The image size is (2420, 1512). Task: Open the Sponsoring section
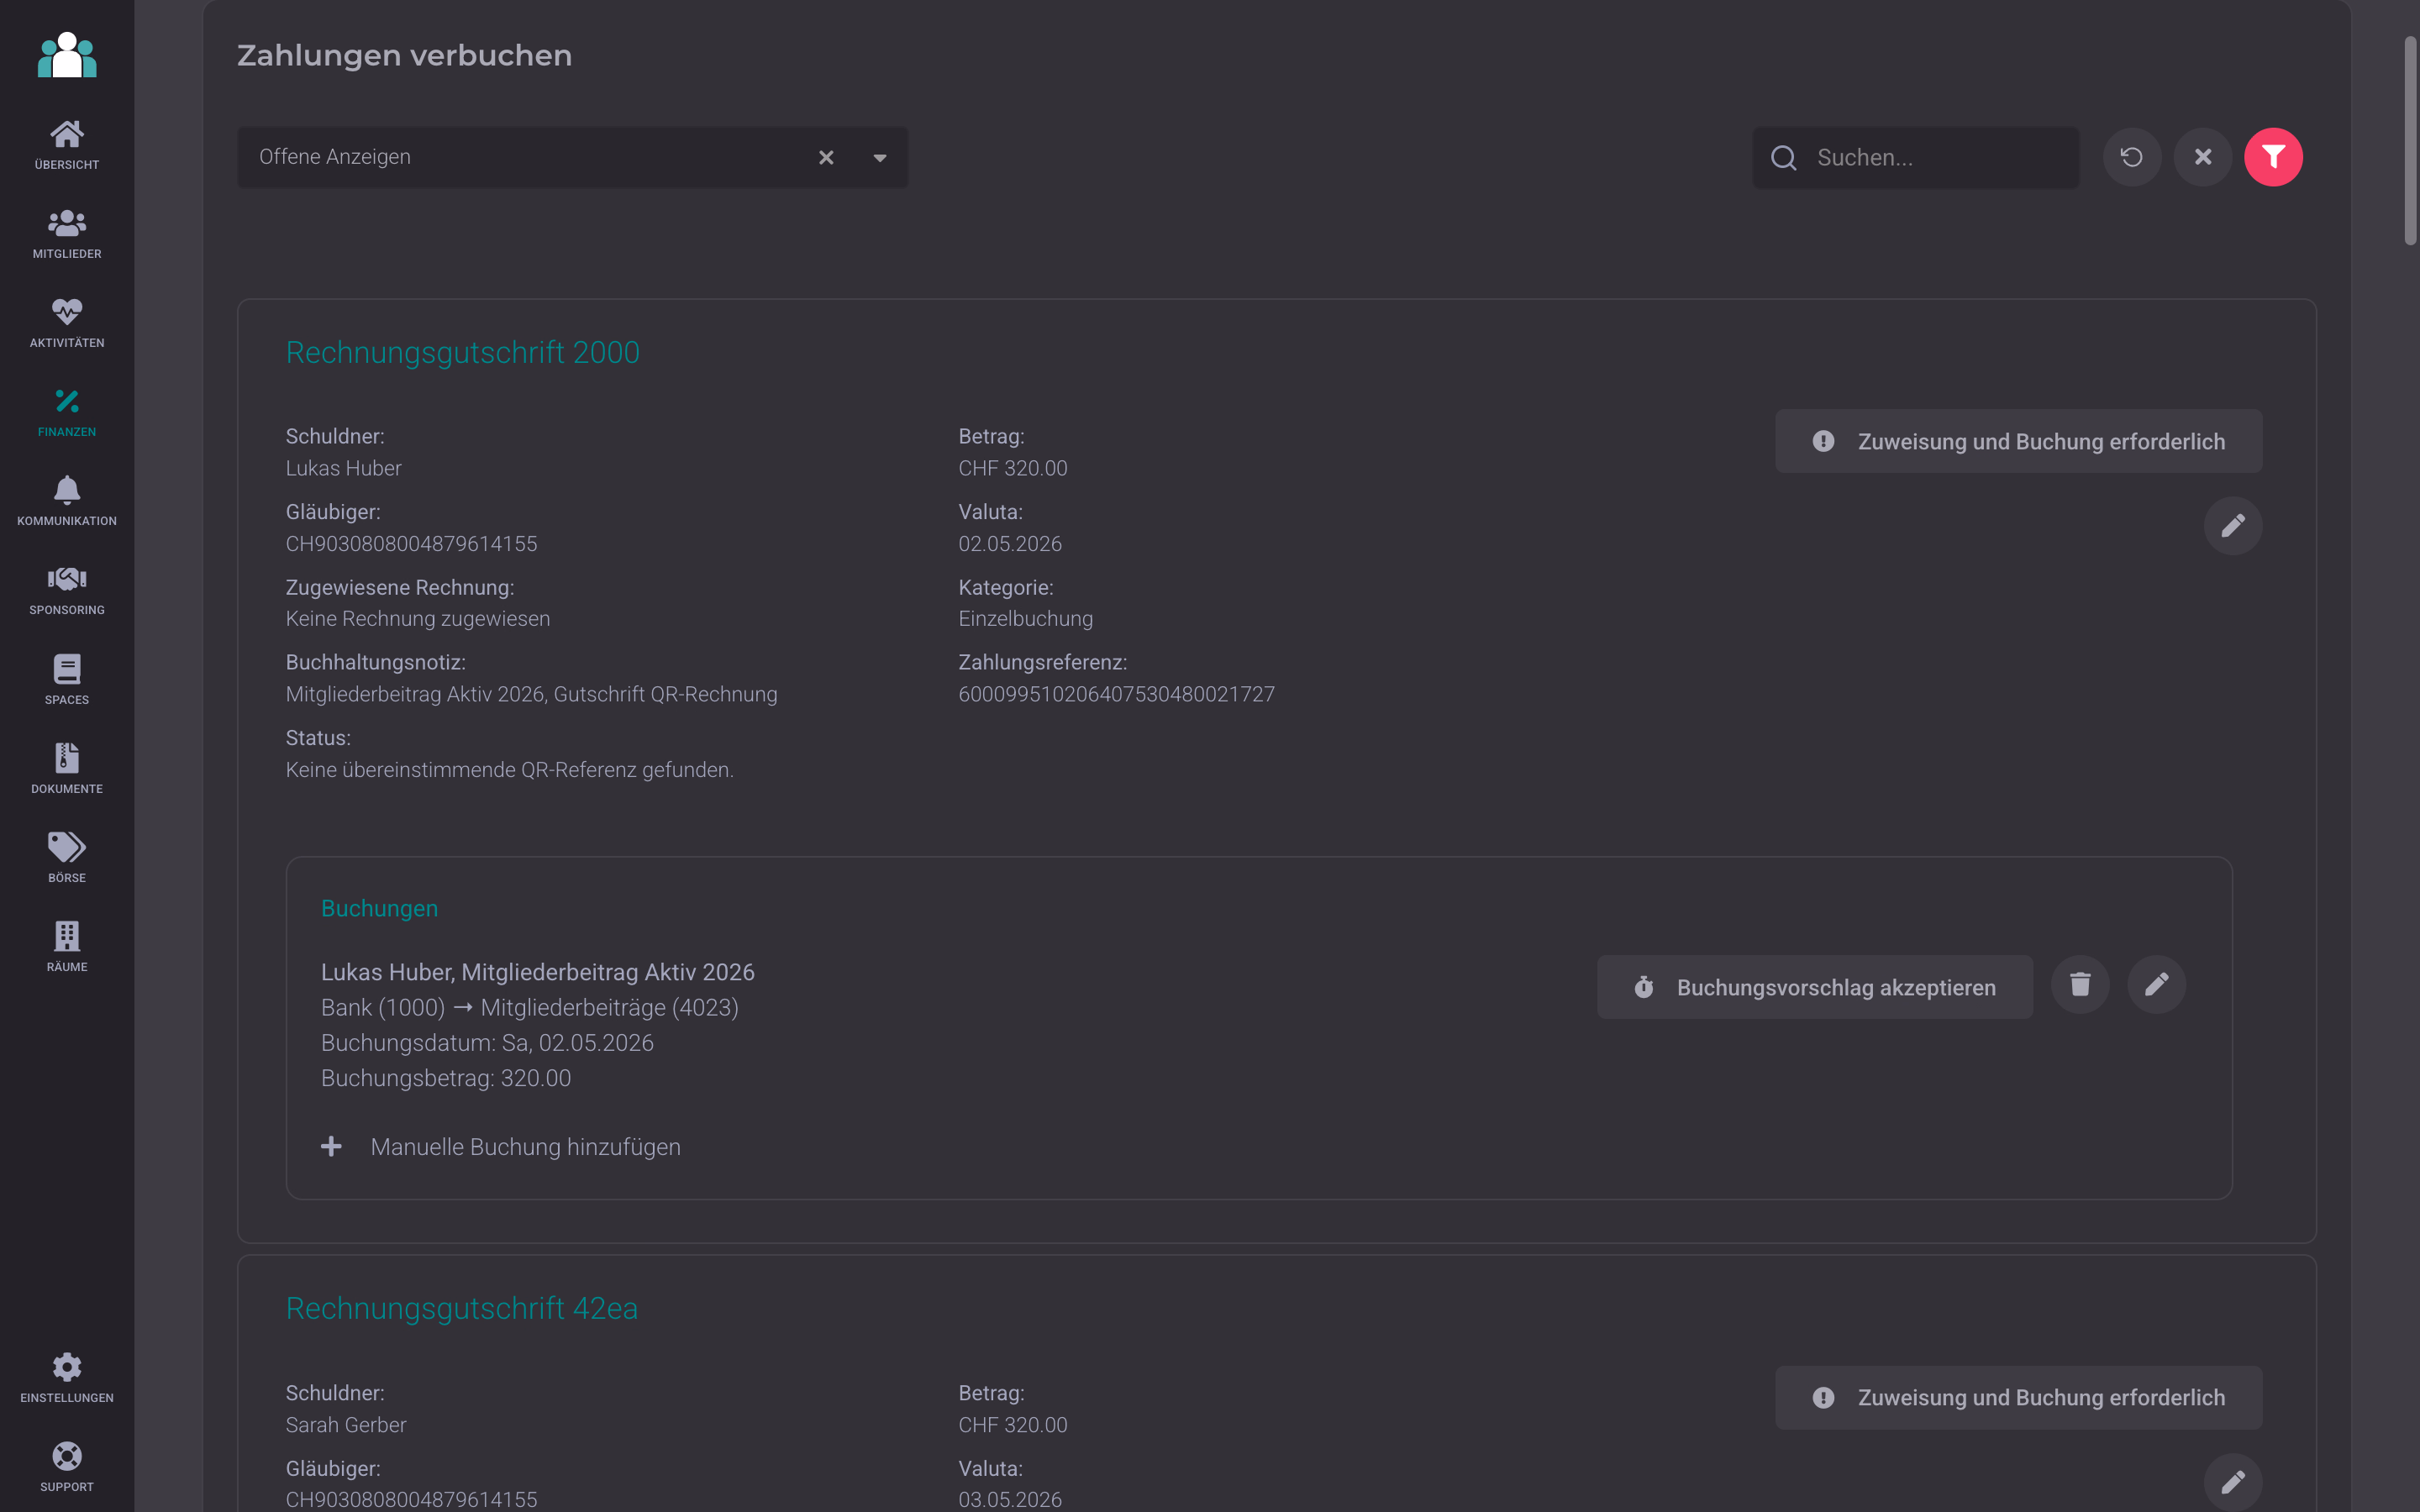coord(67,590)
